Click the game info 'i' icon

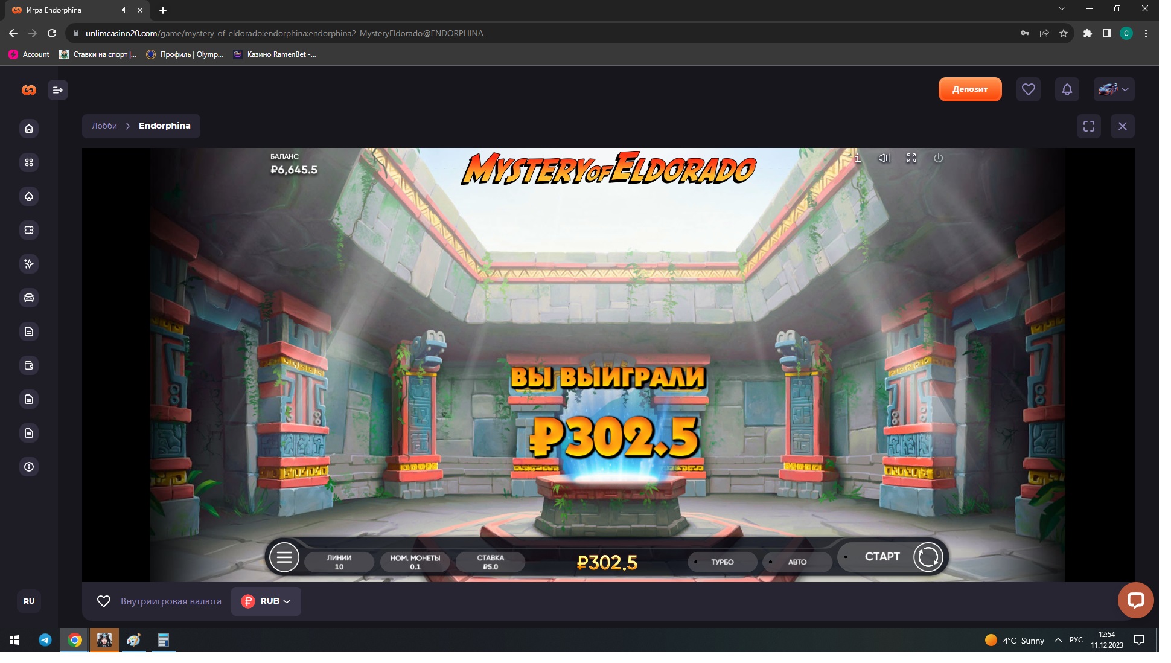(857, 158)
